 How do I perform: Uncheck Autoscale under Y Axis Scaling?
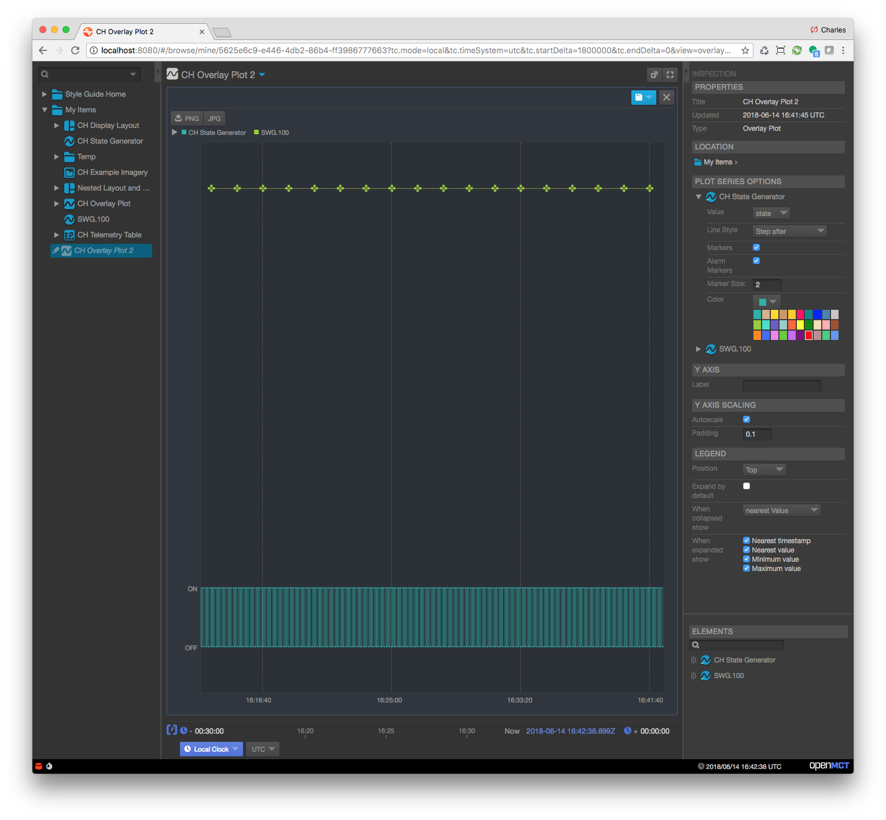tap(746, 419)
